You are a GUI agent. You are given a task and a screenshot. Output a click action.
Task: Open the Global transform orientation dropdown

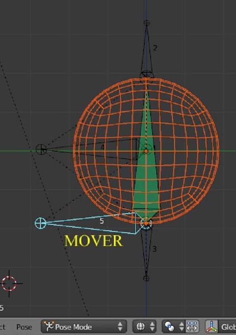(227, 327)
